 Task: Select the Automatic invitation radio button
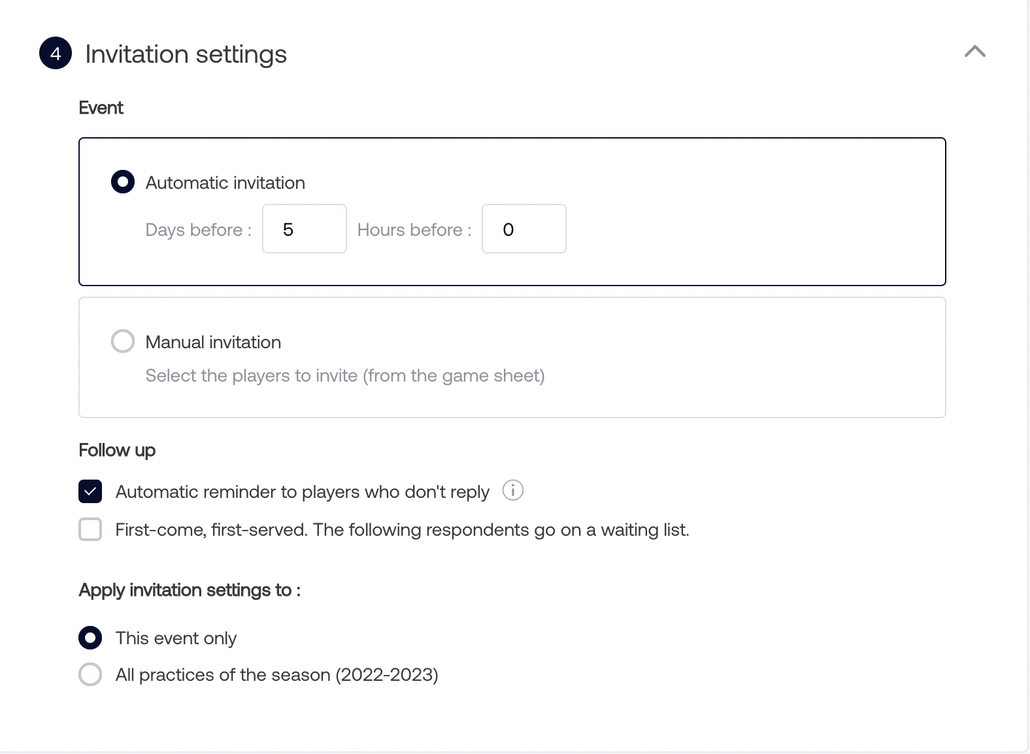[x=123, y=182]
